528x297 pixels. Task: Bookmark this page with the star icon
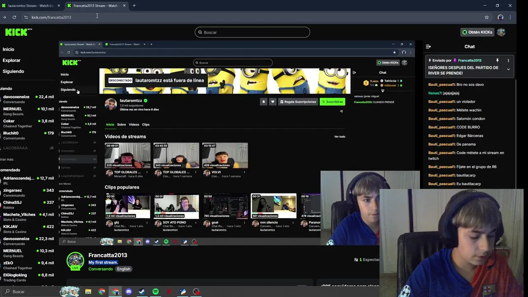(487, 17)
